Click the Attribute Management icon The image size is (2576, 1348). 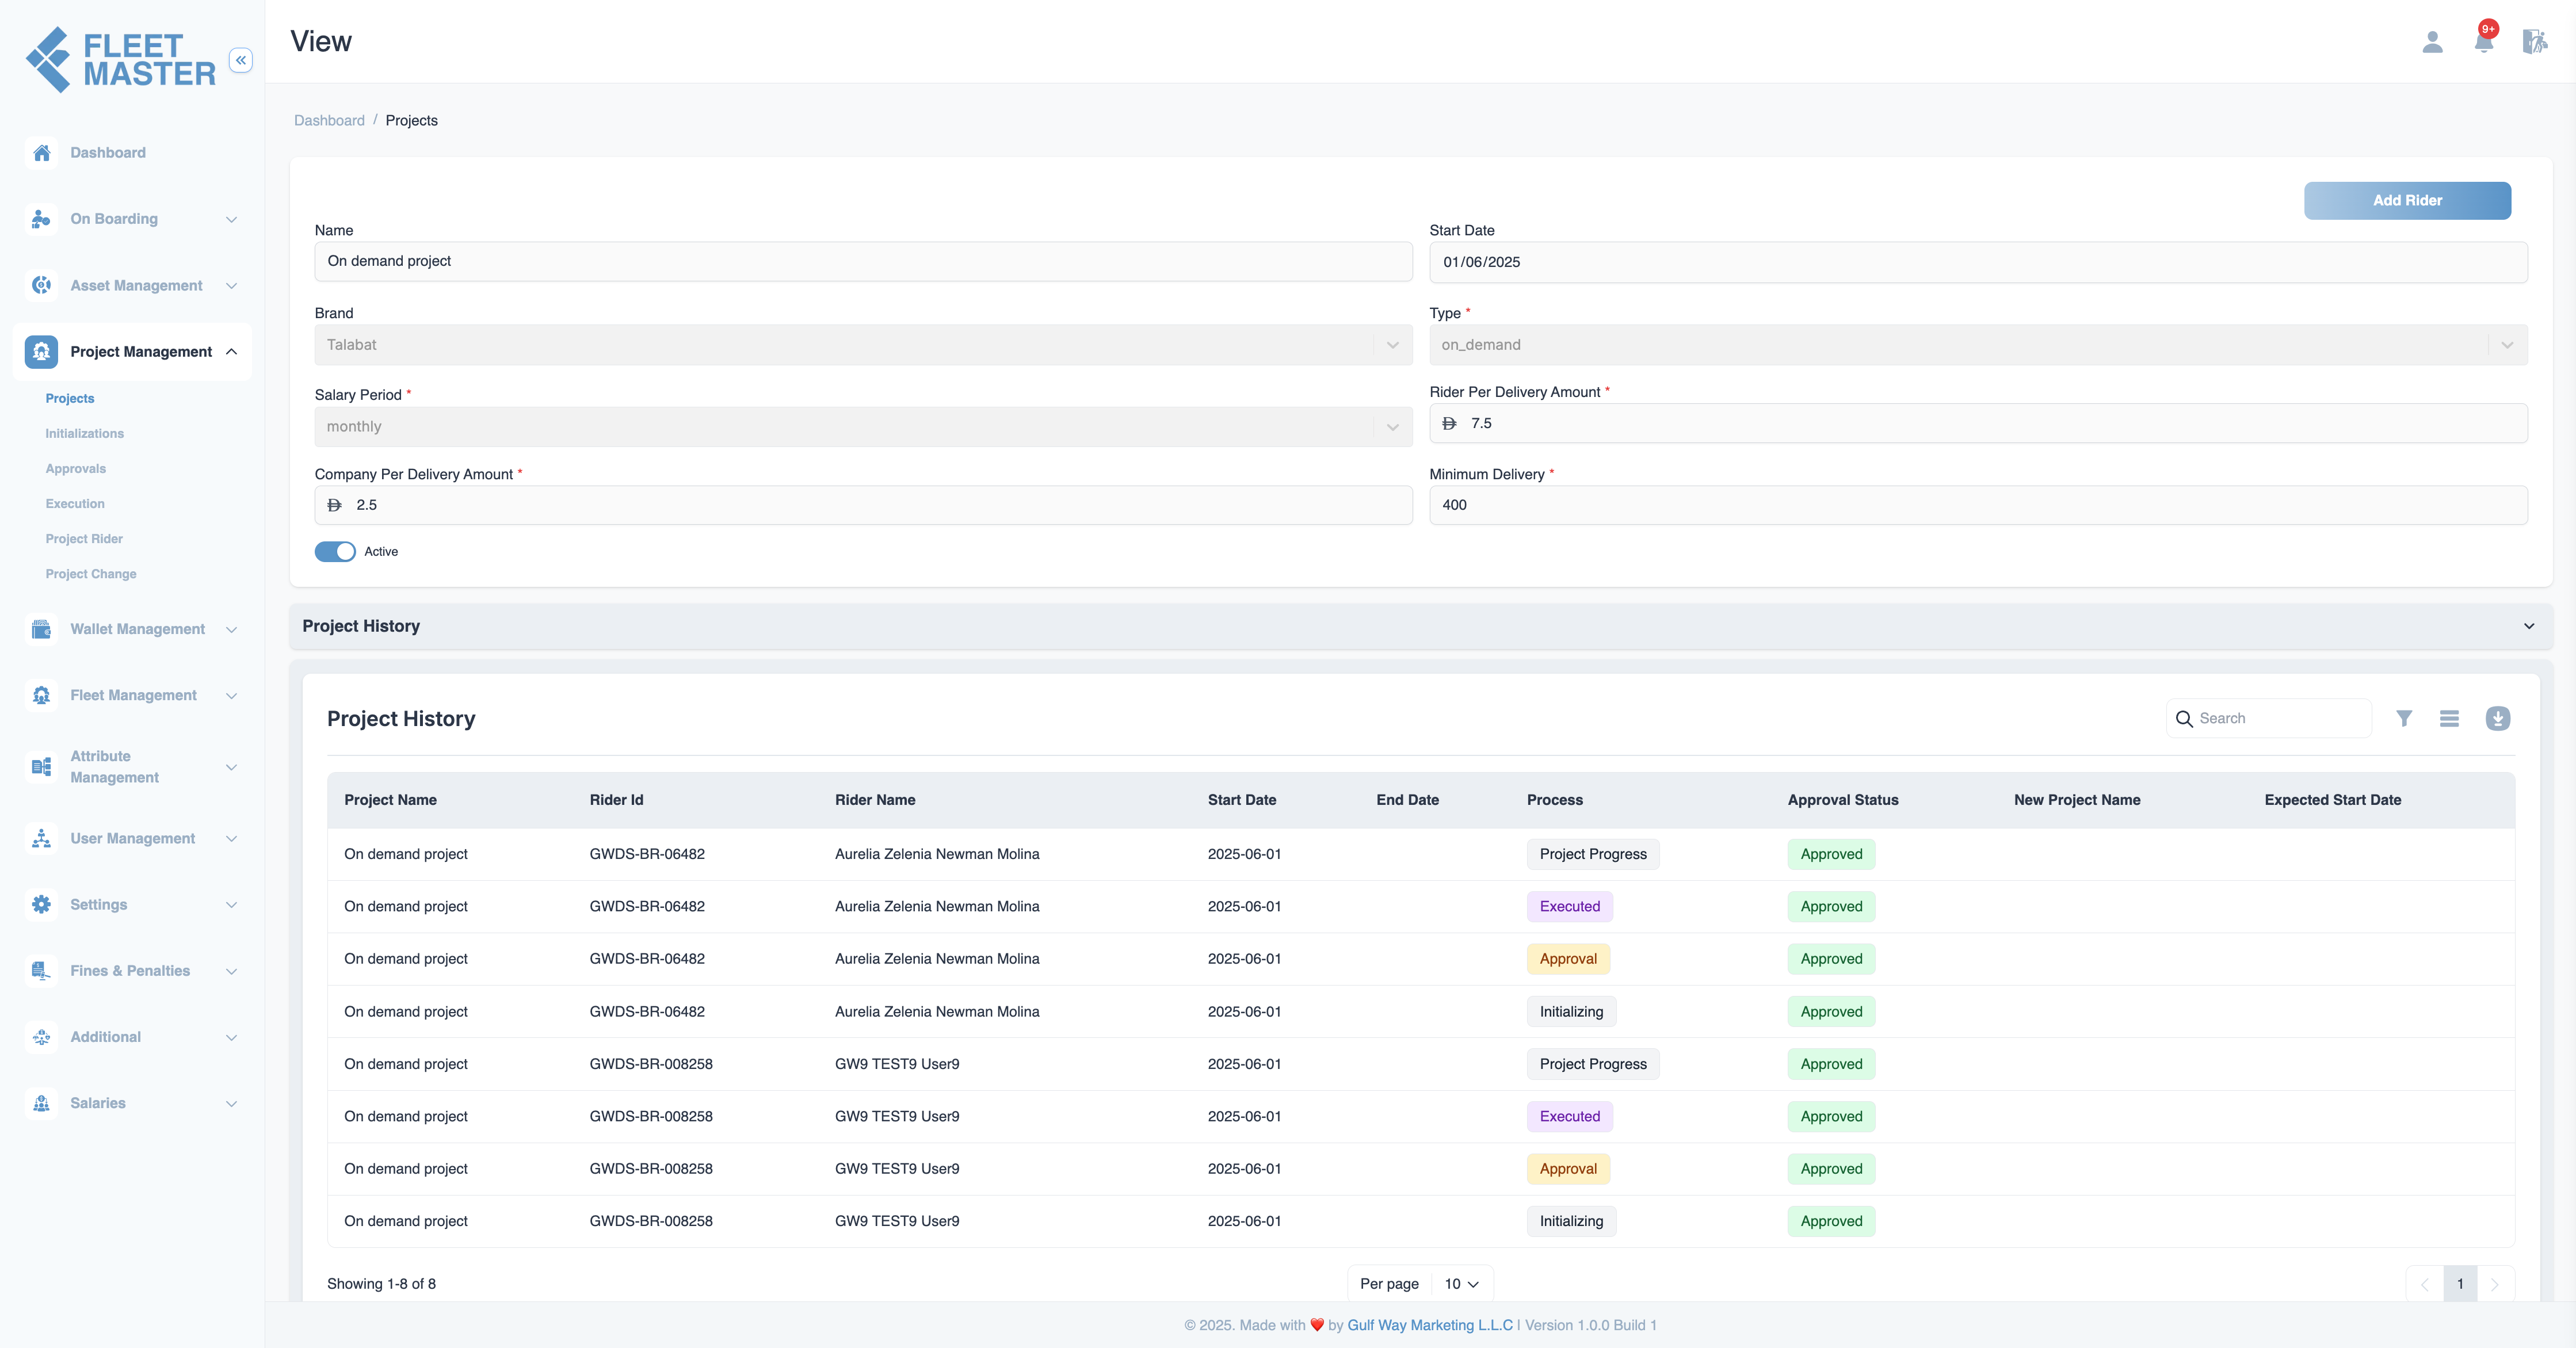click(41, 767)
